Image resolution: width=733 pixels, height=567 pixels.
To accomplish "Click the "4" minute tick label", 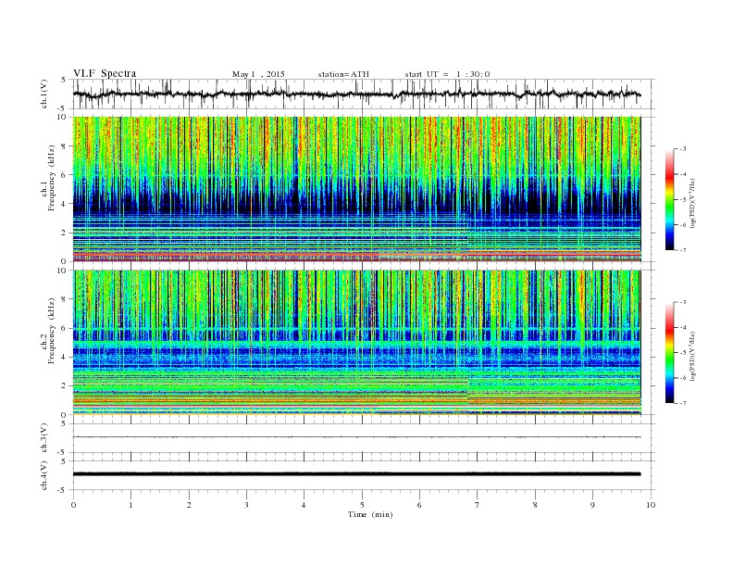I will (x=304, y=505).
